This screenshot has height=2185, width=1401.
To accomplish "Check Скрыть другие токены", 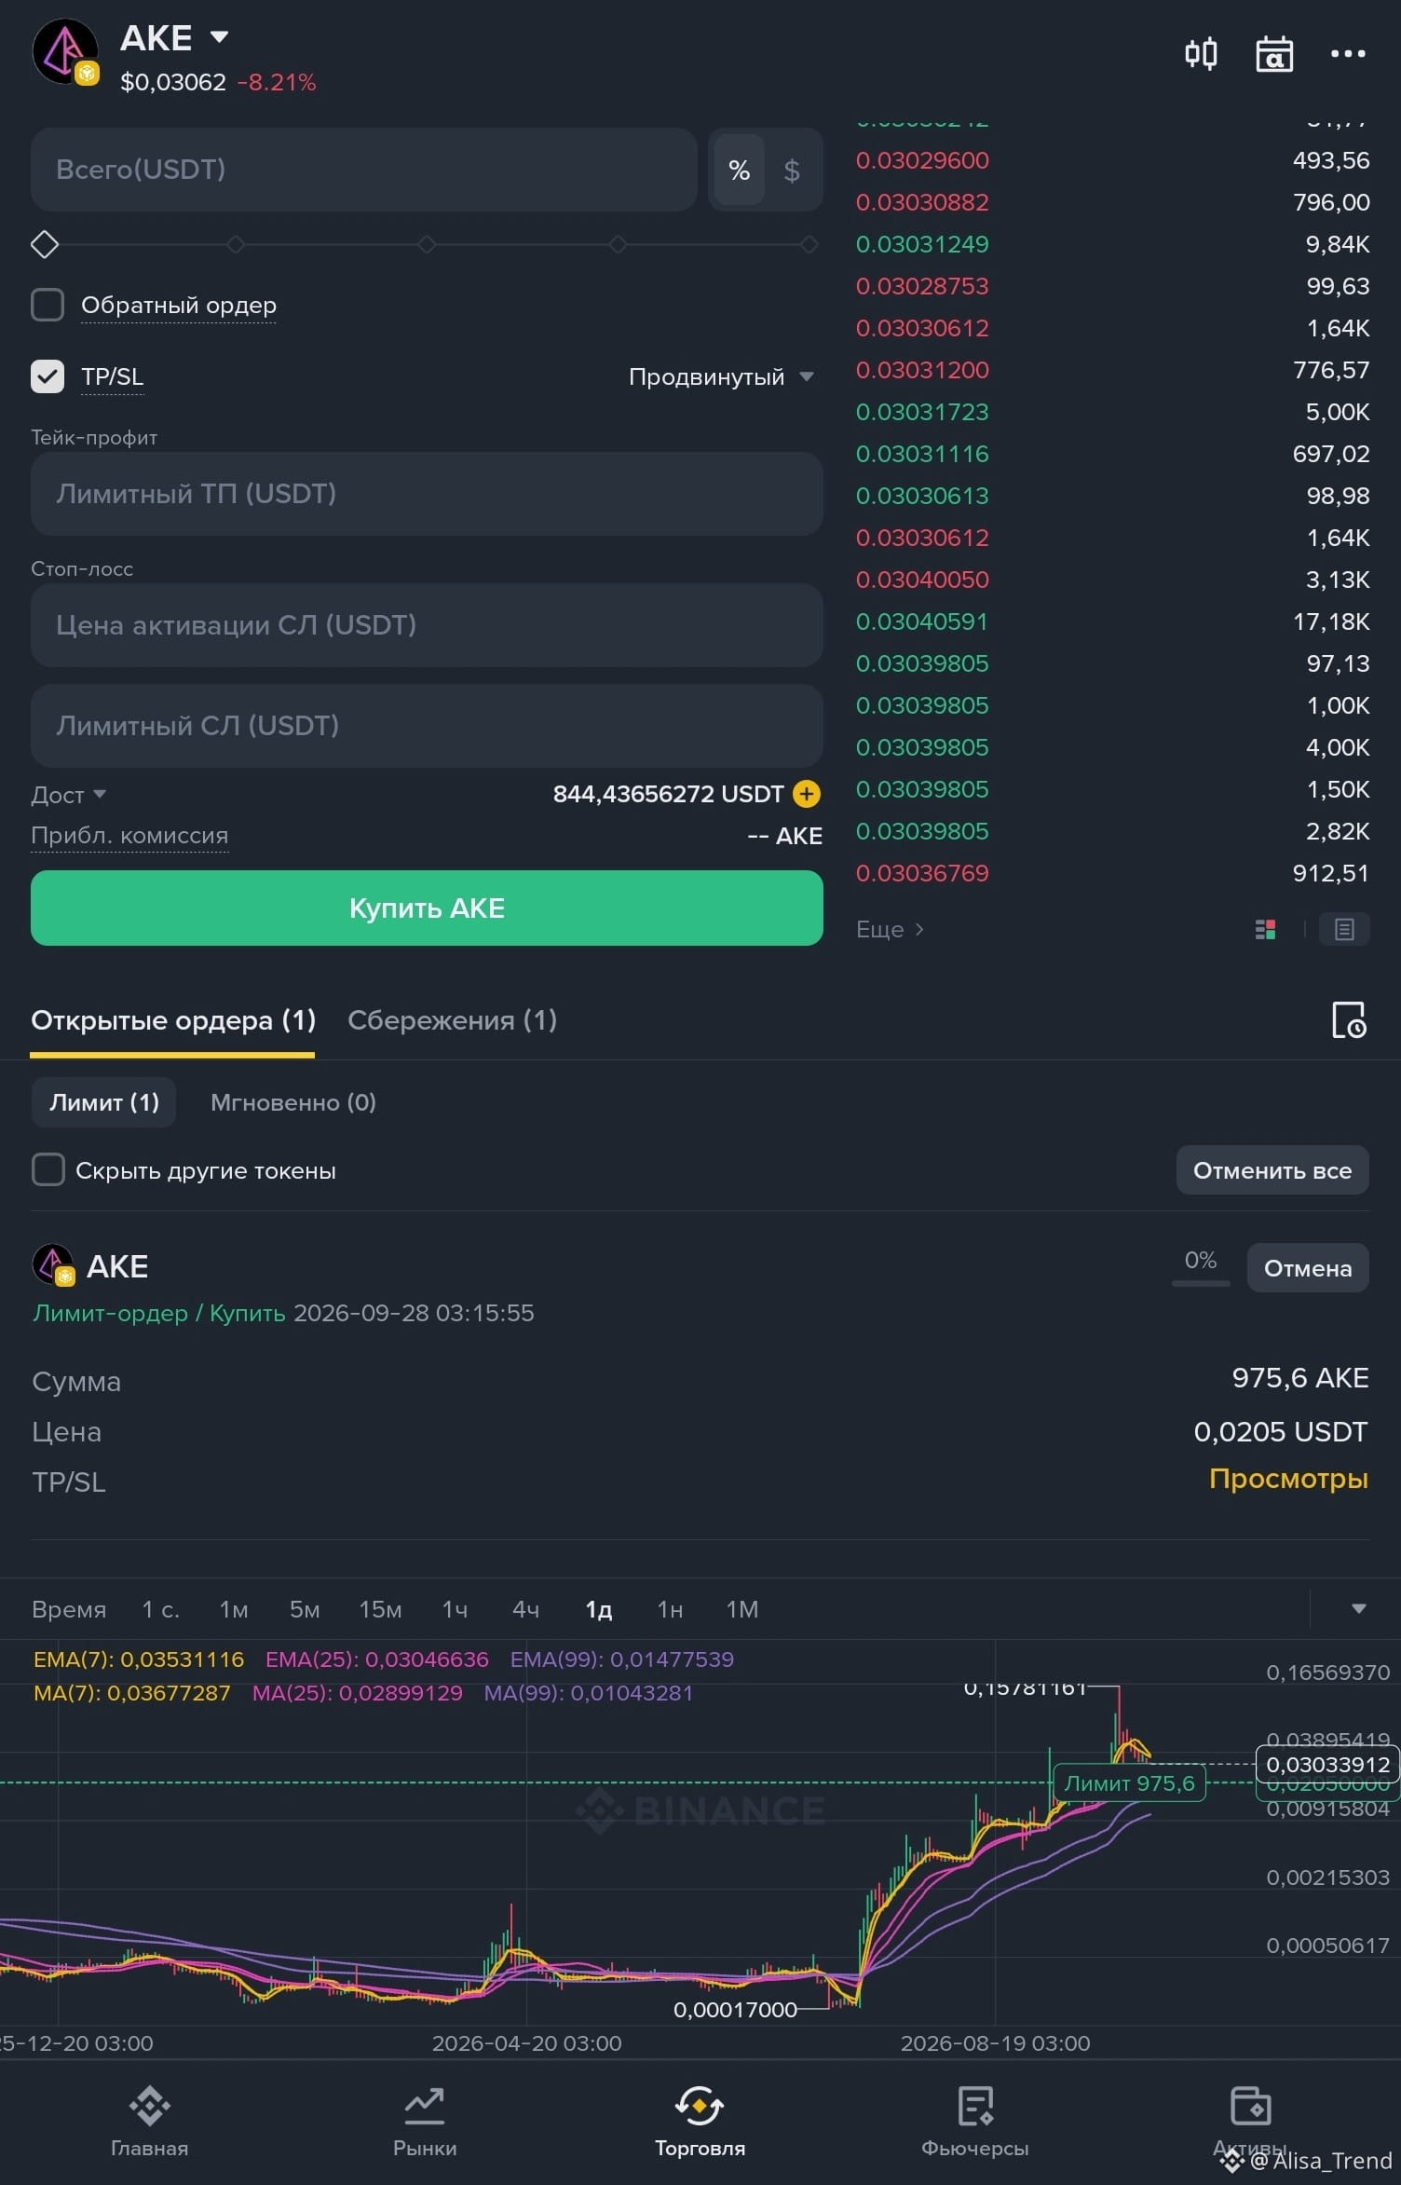I will pos(48,1169).
